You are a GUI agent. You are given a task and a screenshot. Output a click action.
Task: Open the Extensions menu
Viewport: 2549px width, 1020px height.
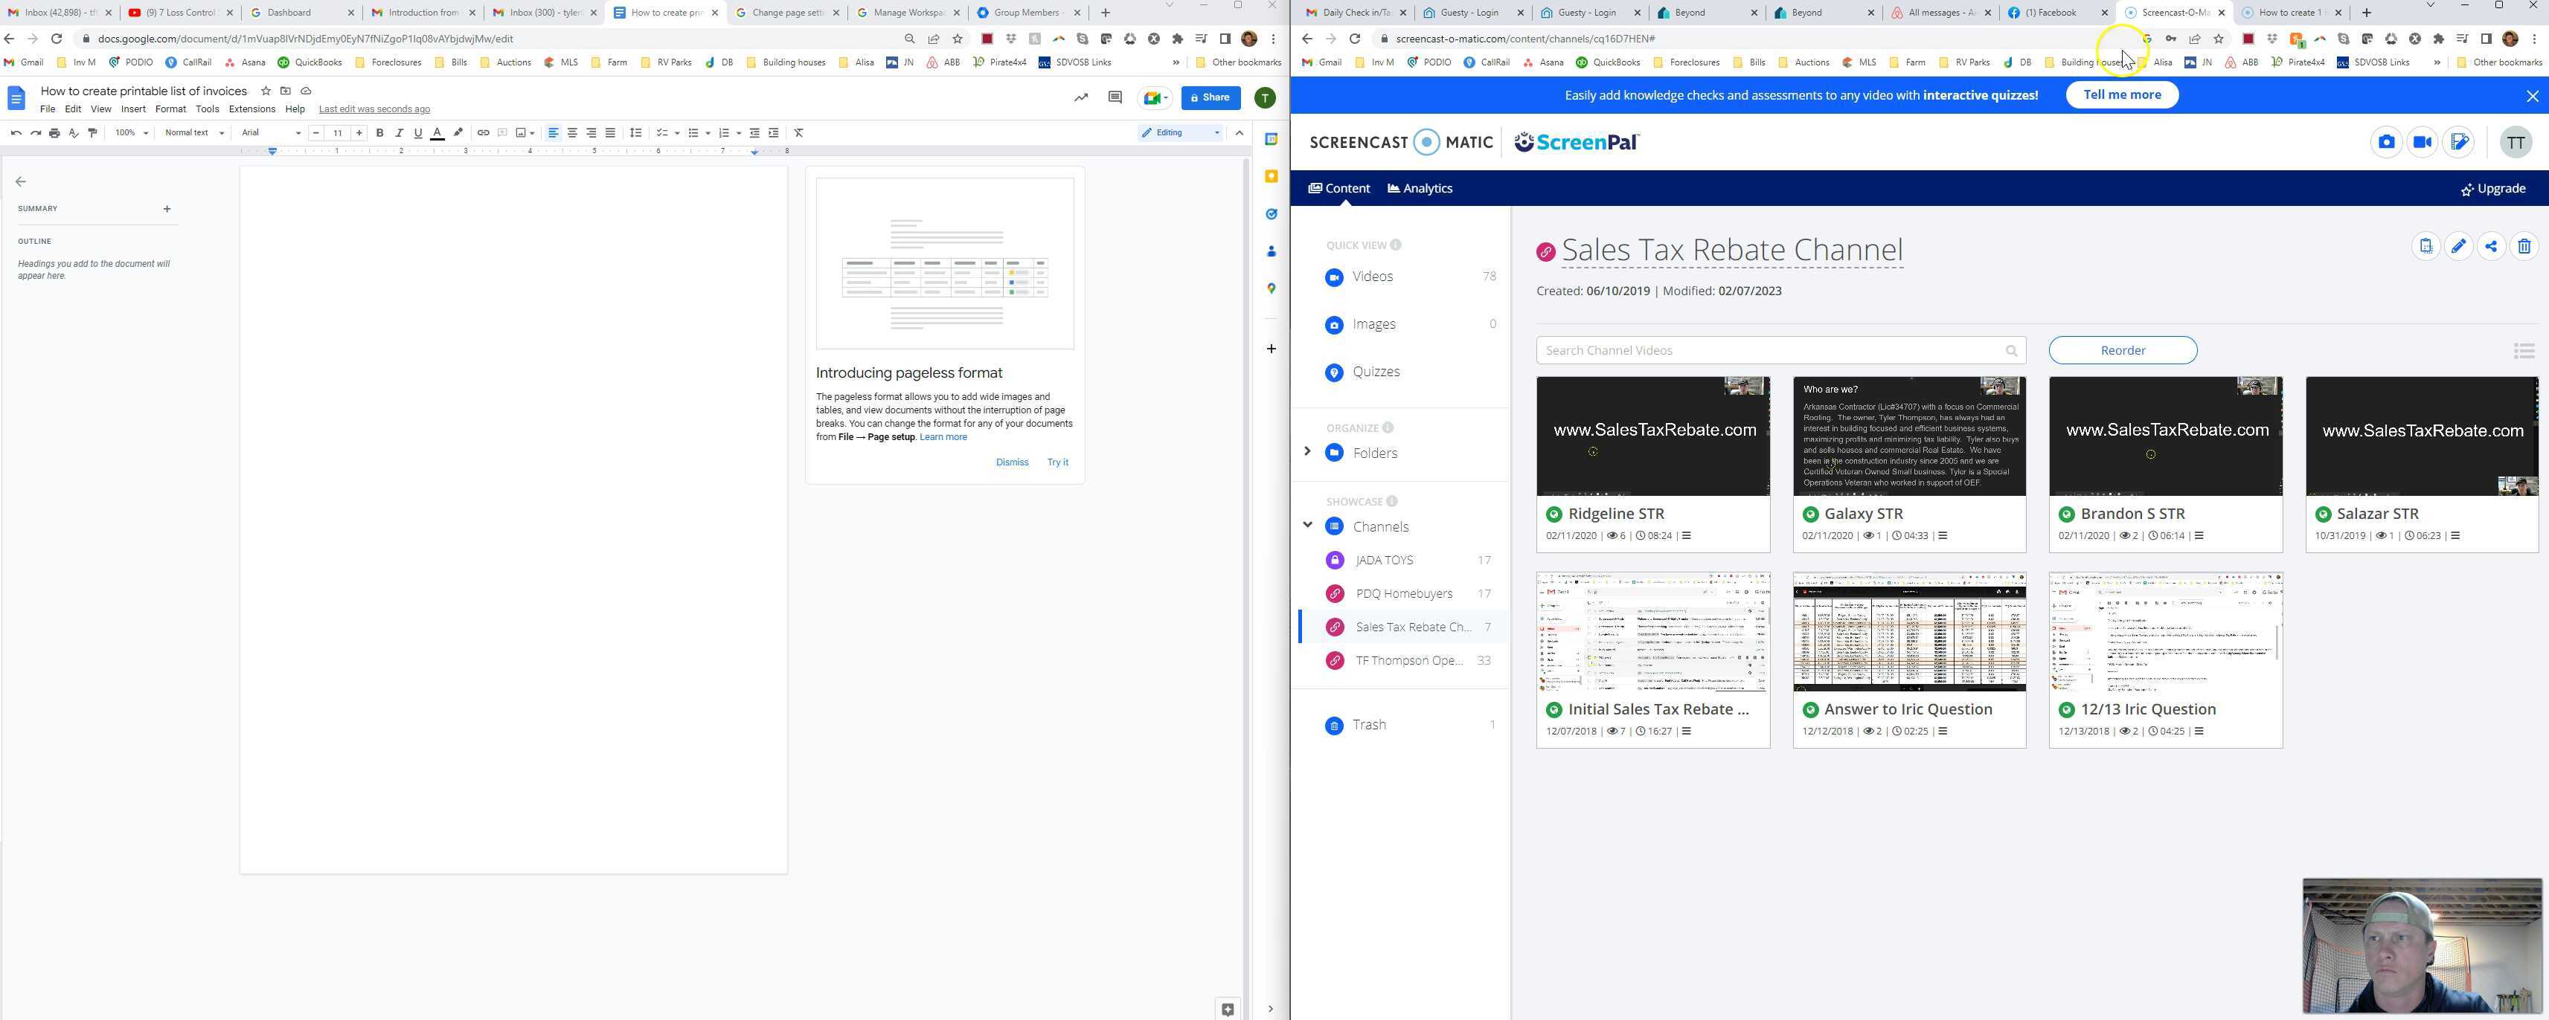point(251,109)
